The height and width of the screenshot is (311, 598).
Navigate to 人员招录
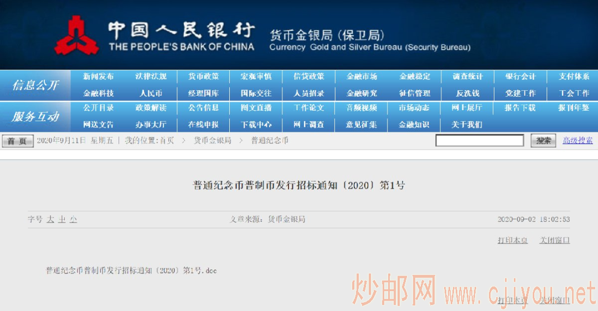[308, 94]
